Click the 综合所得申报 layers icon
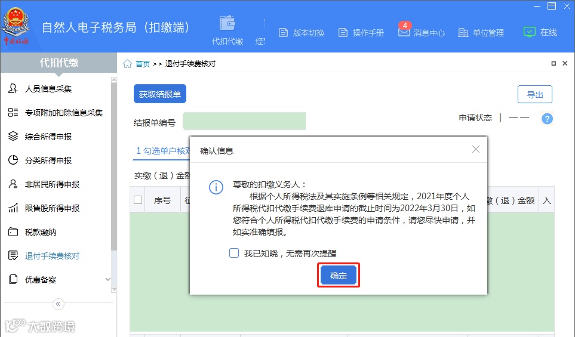The width and height of the screenshot is (575, 337). [x=13, y=136]
